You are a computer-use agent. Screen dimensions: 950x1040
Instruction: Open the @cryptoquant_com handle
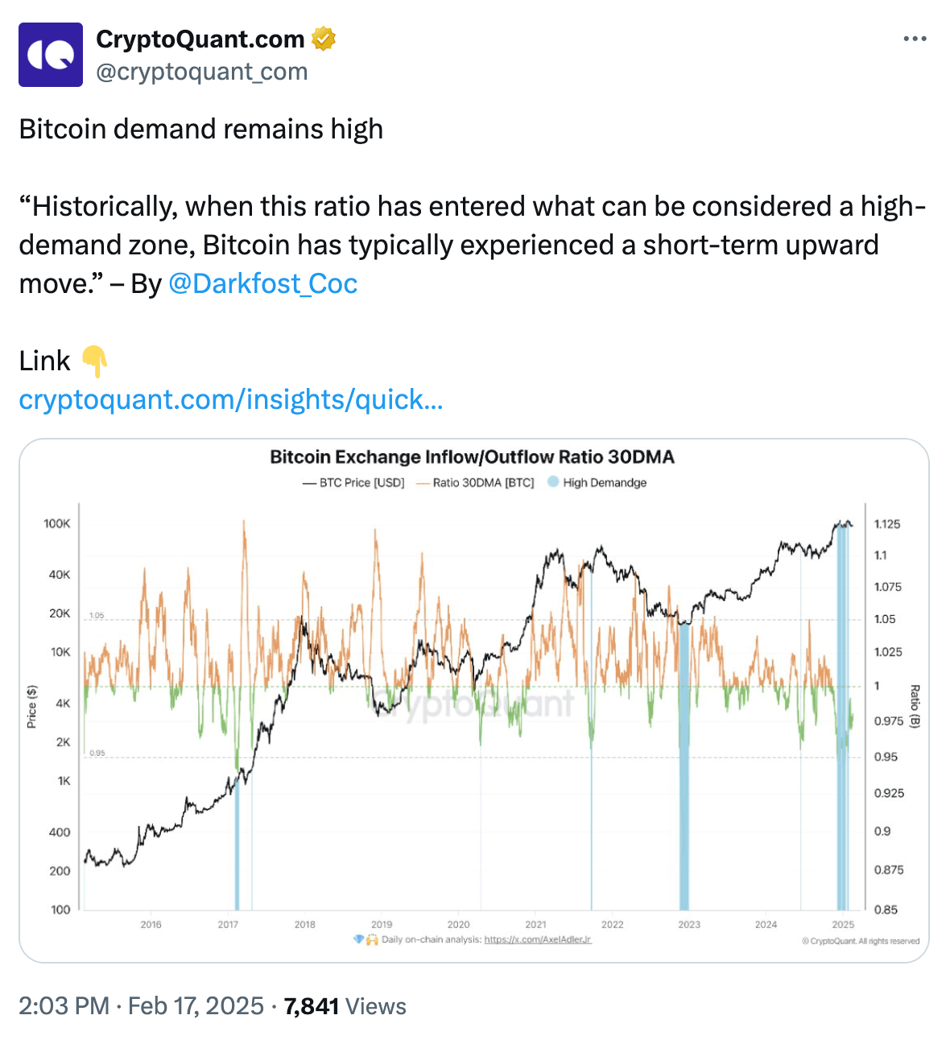201,72
